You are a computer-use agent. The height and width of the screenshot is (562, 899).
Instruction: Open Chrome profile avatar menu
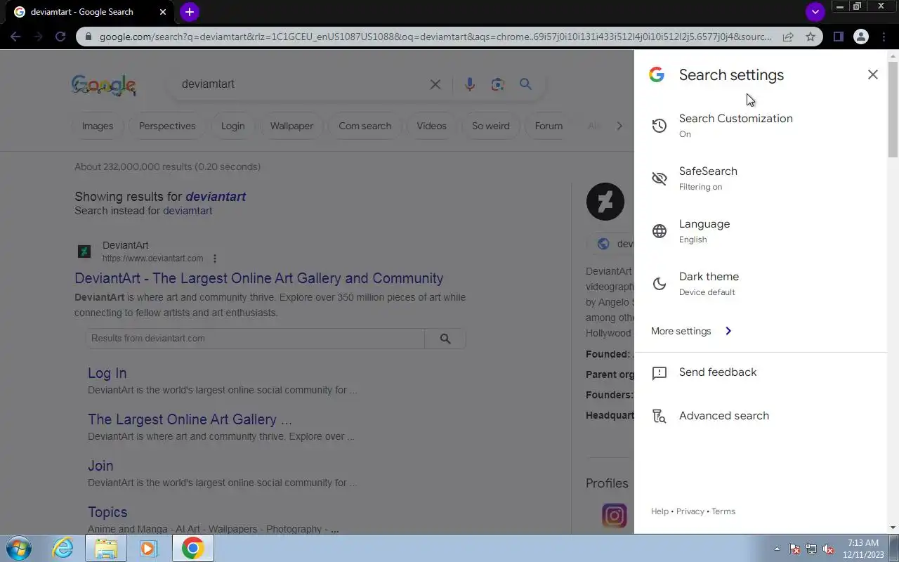[x=861, y=37]
